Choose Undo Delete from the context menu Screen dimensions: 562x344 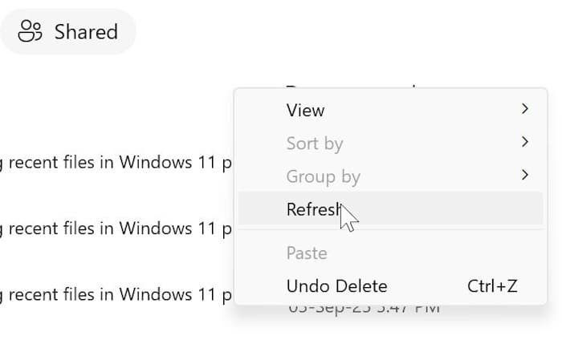[x=336, y=286]
